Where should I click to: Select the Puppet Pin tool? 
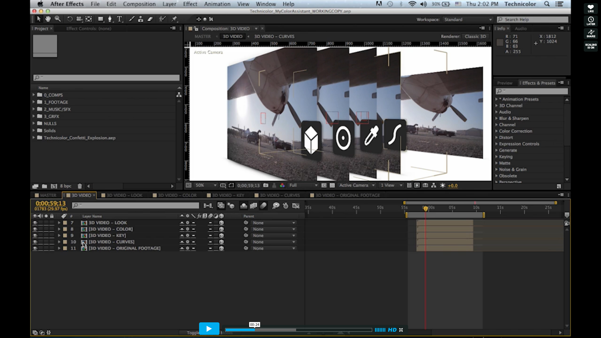[174, 19]
